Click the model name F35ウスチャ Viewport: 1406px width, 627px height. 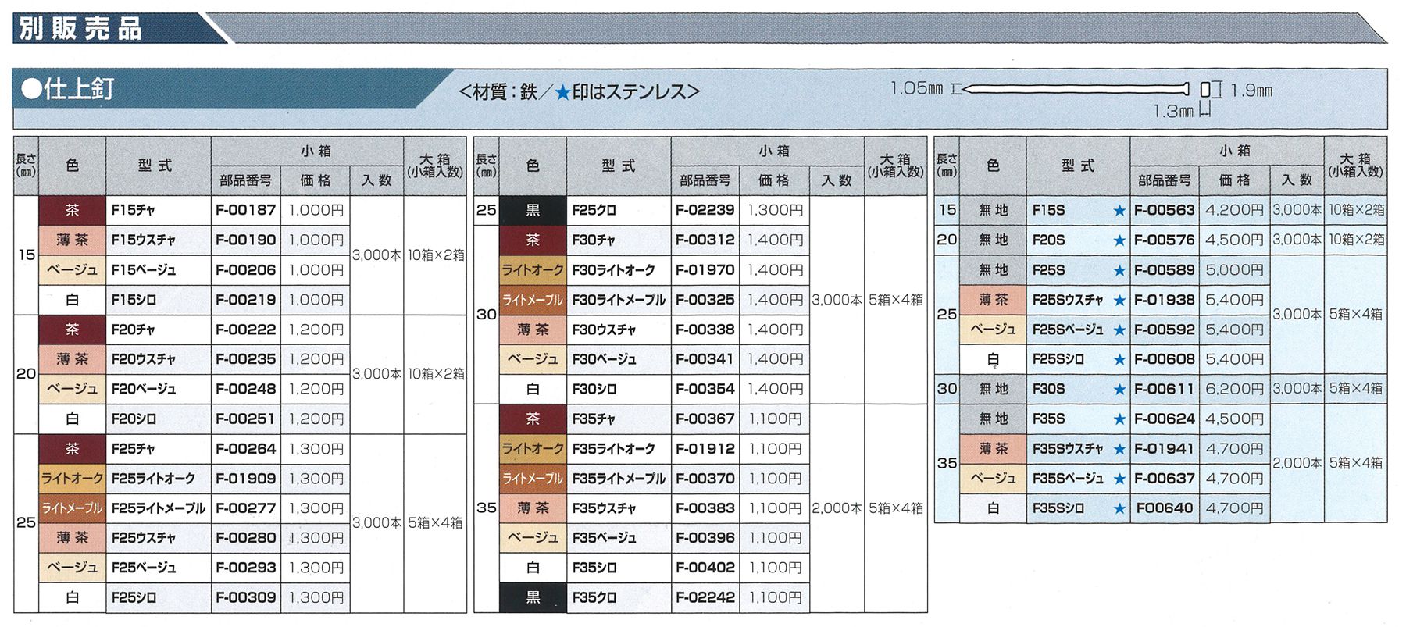604,508
